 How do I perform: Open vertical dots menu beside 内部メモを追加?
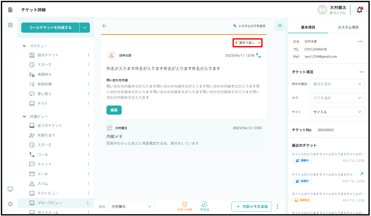tap(277, 207)
